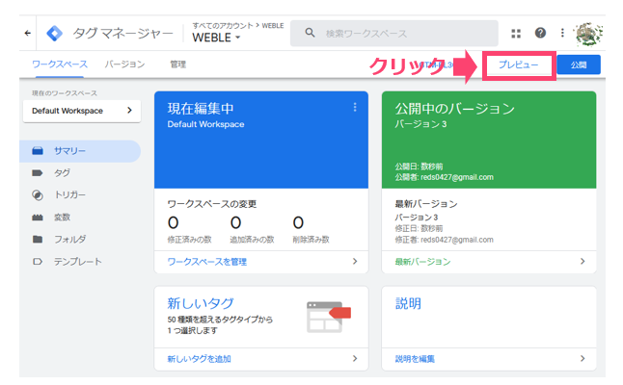Click the 新しいタグを追加 link
Viewport: 623px width, 385px height.
[x=199, y=359]
